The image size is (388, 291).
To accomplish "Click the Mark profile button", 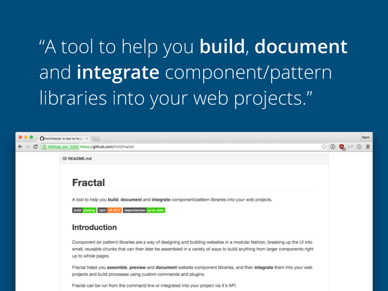I will click(x=366, y=137).
